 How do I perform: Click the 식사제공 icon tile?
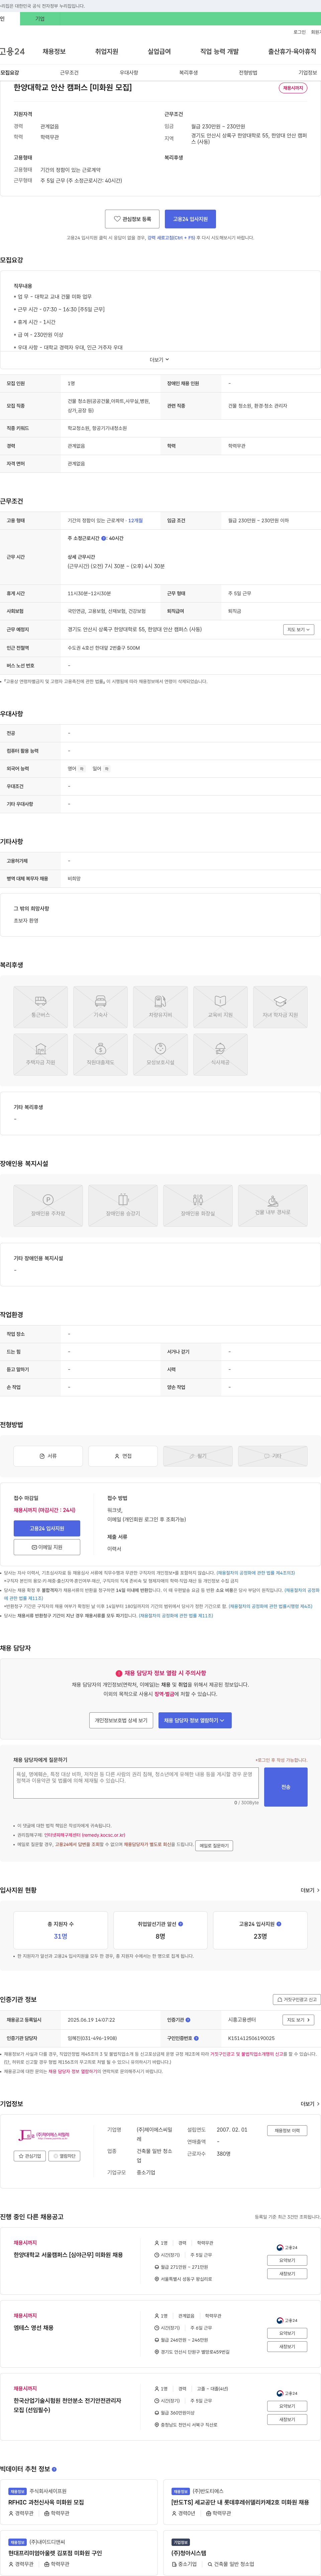(x=220, y=1055)
